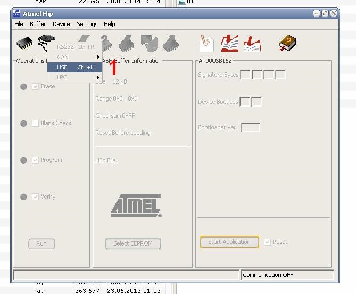This screenshot has width=356, height=294.
Task: Click the Edit Buffer toolbar icon
Action: pos(206,43)
